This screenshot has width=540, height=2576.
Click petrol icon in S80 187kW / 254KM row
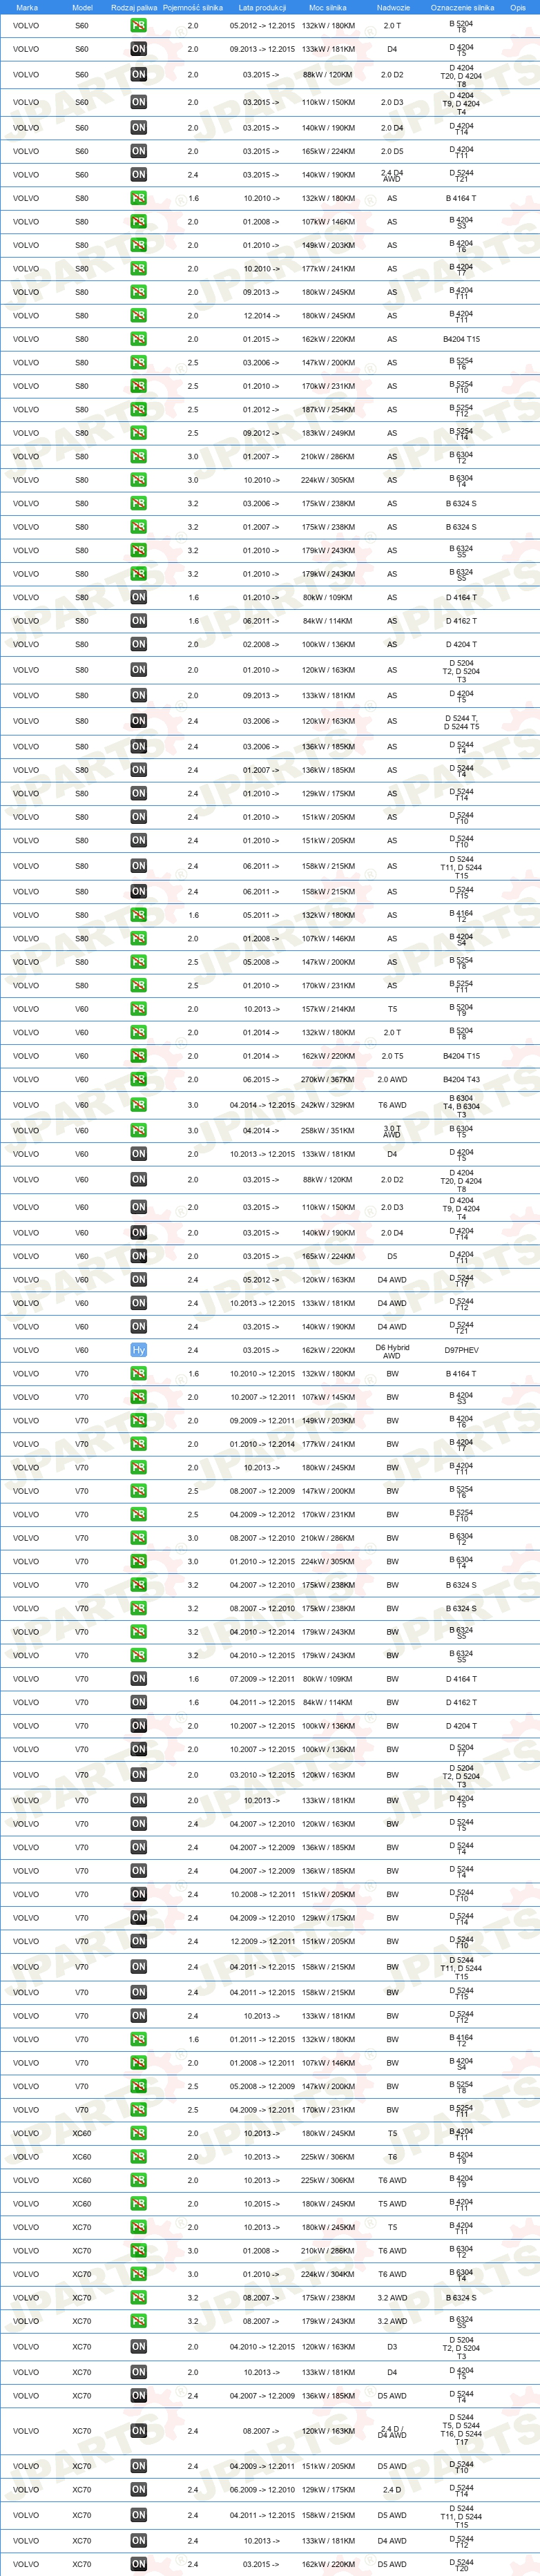pos(138,409)
